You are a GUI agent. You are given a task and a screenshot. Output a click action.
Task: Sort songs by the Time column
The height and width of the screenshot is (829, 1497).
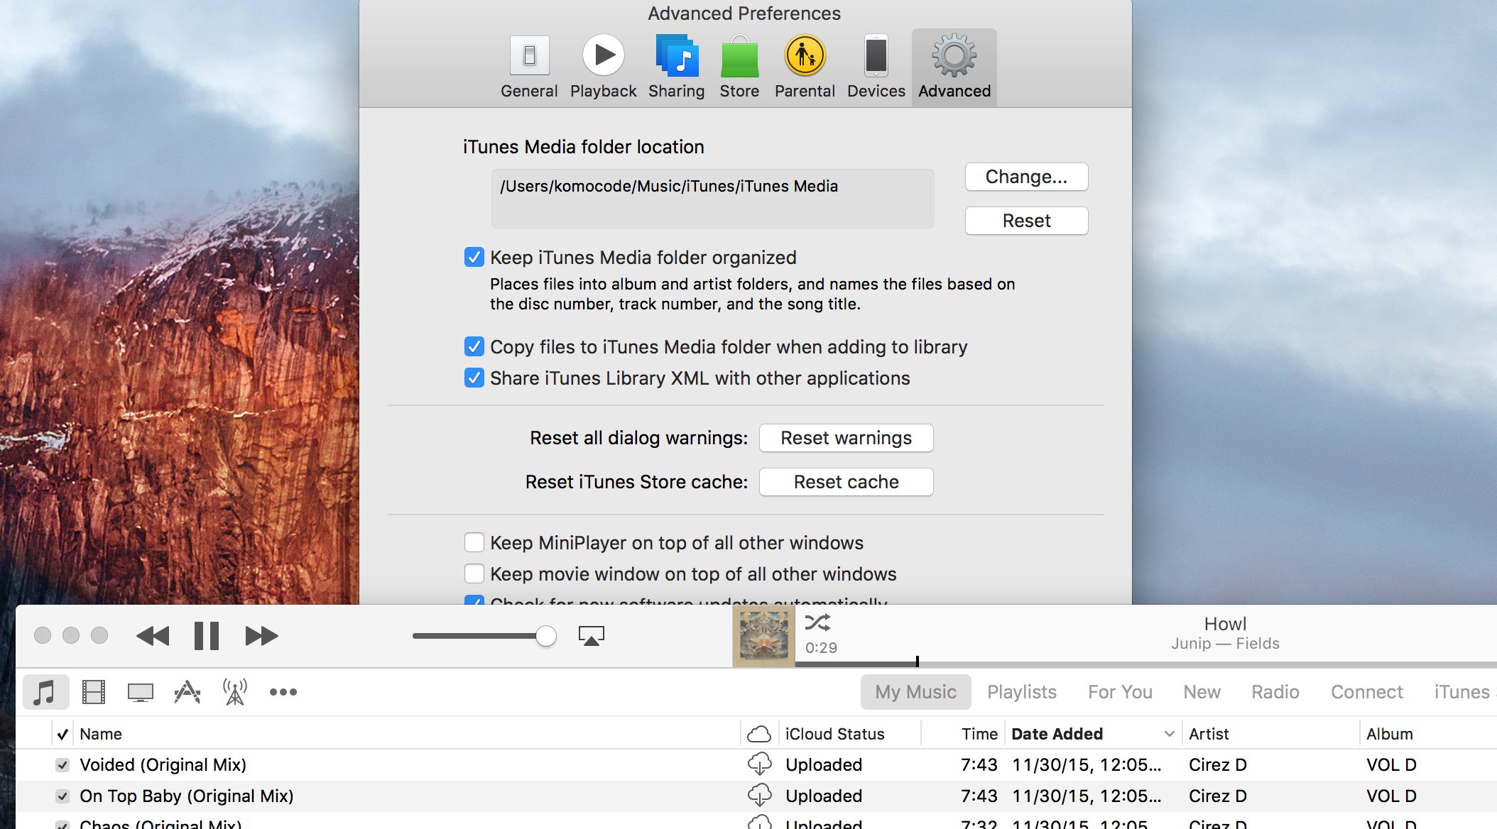click(979, 734)
